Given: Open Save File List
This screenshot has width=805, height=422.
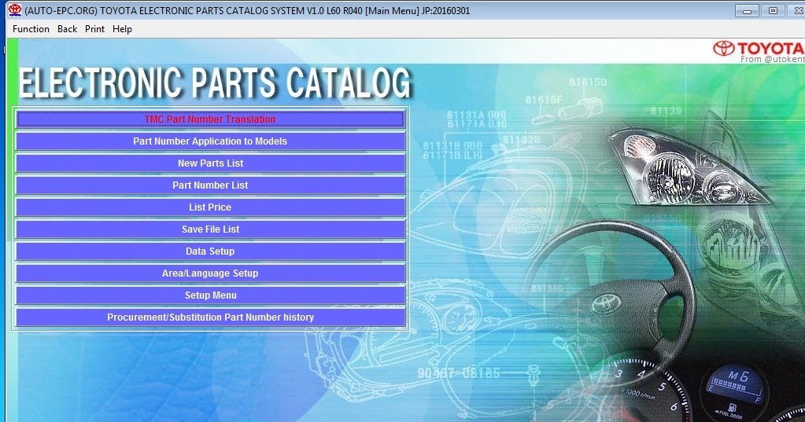Looking at the screenshot, I should click(x=210, y=229).
